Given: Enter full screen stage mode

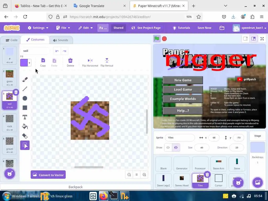Looking at the screenshot, I should point(262,39).
